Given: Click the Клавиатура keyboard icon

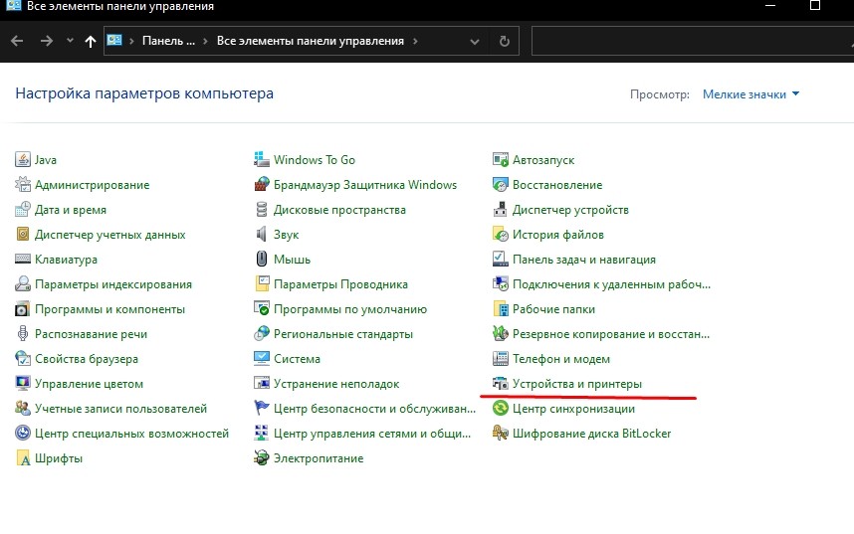Looking at the screenshot, I should (x=22, y=260).
